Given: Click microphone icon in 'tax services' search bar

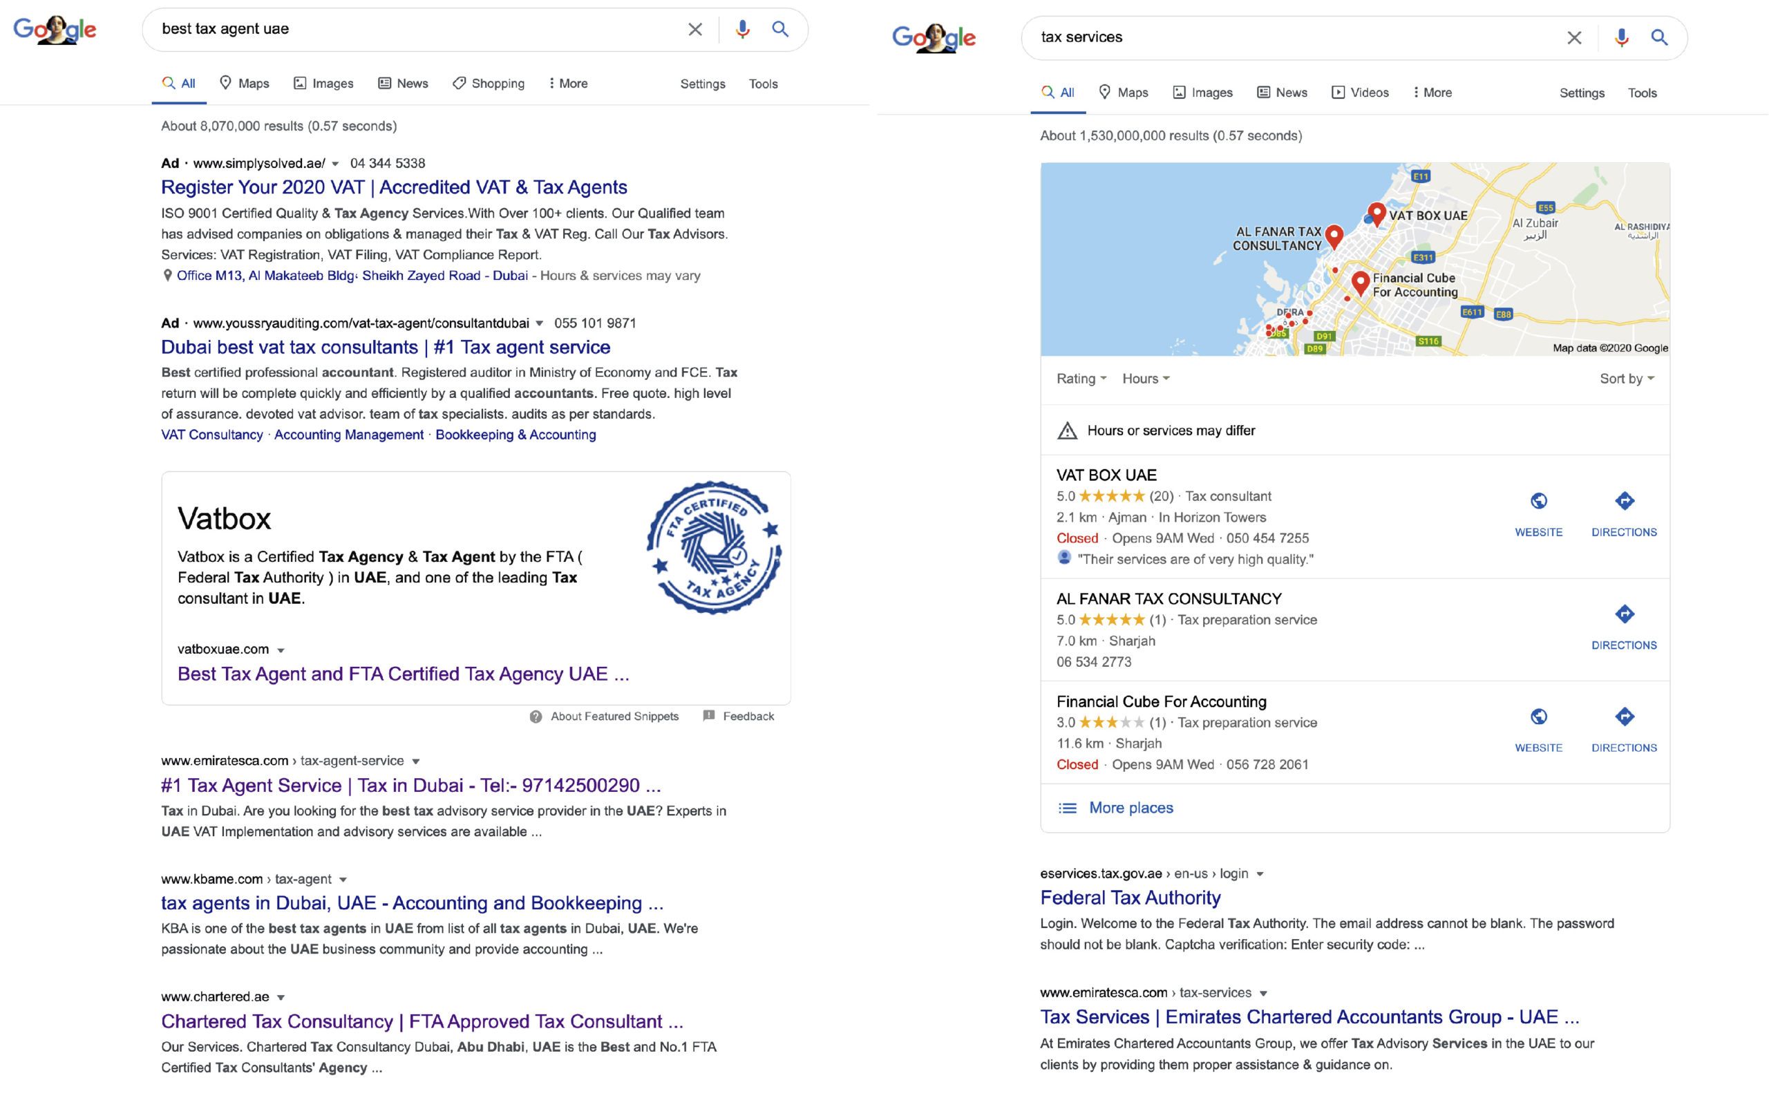Looking at the screenshot, I should point(1622,38).
